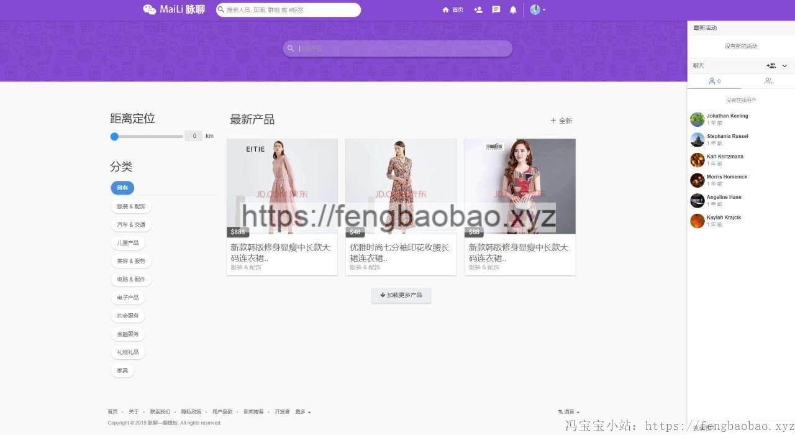This screenshot has width=795, height=435.
Task: Click Johathan Keeling's avatar picture
Action: [x=697, y=119]
